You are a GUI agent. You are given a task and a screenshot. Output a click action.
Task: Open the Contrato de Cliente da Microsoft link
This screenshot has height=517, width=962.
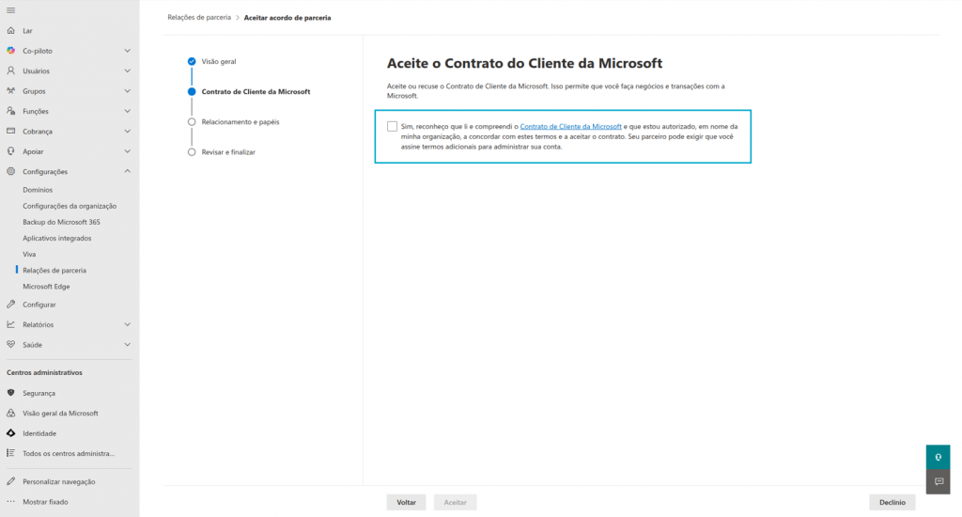coord(570,127)
